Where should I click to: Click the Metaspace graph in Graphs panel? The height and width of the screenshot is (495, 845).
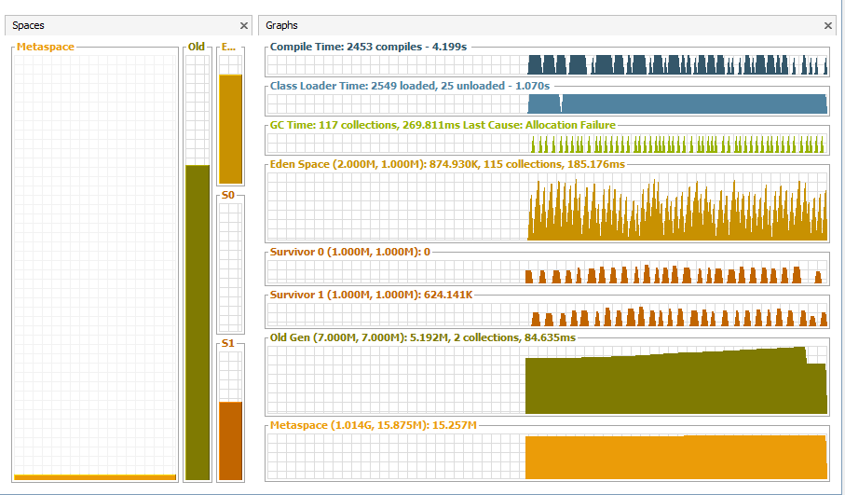coord(547,452)
